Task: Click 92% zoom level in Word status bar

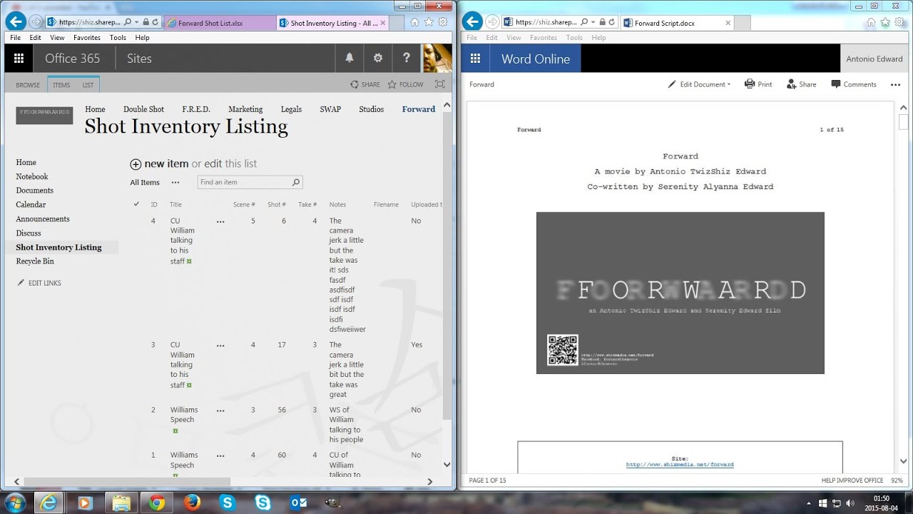Action: [897, 480]
